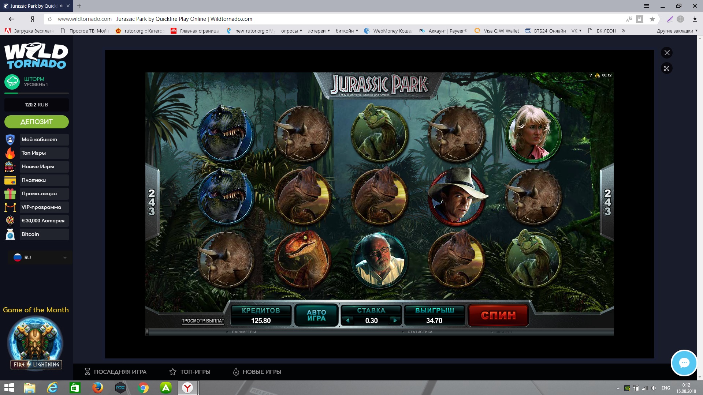Click the red СПИН button
The height and width of the screenshot is (395, 703).
[498, 315]
